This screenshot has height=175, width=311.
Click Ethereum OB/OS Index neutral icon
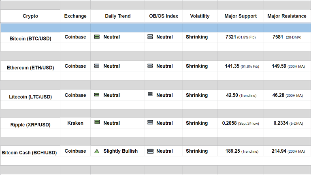click(150, 66)
